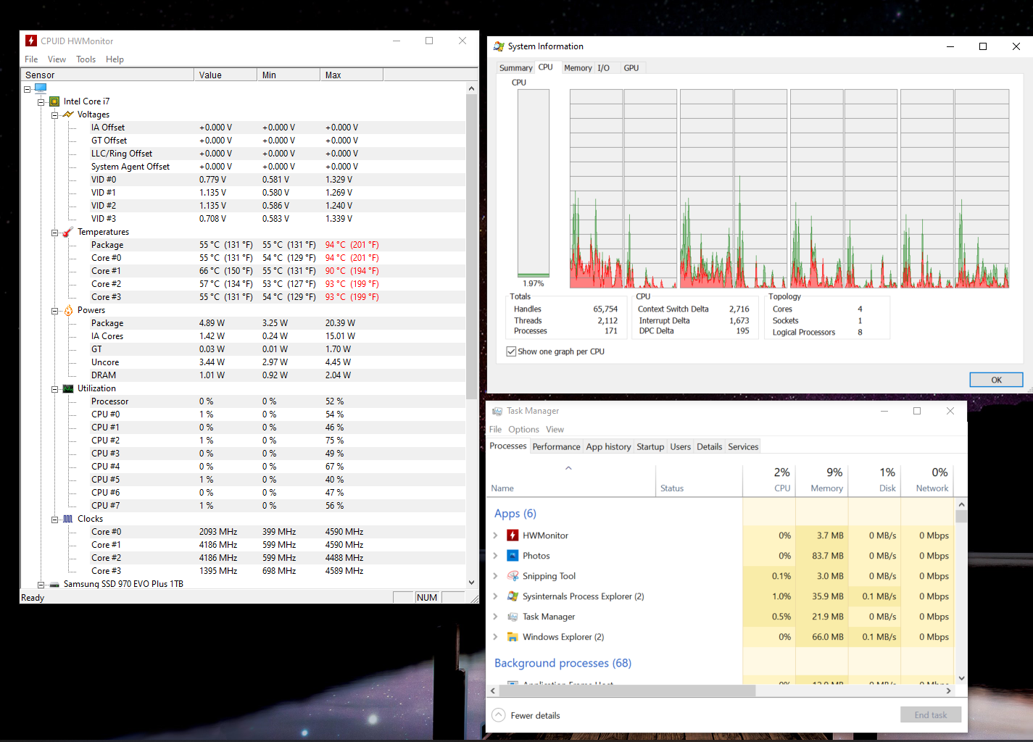Screen dimensions: 1033x742
Task: Collapse the Utilization section
Action: coord(54,389)
